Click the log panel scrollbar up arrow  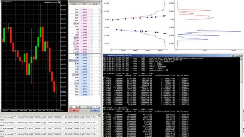99,114
